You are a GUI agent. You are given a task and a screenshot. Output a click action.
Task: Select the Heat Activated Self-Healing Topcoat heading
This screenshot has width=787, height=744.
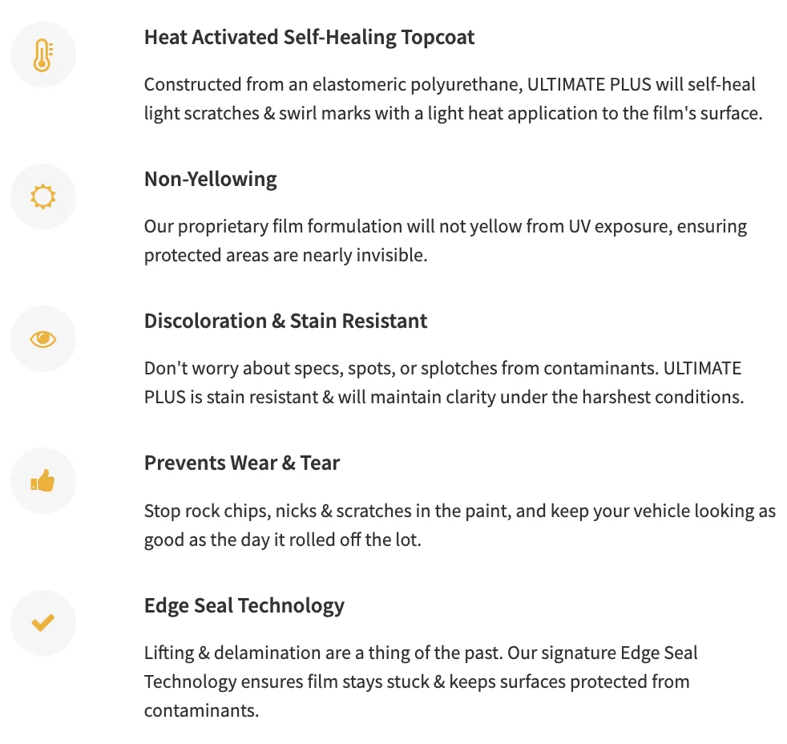(x=309, y=37)
